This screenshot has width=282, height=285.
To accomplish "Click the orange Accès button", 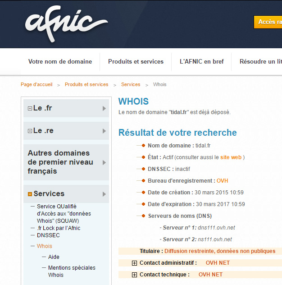I will click(268, 22).
